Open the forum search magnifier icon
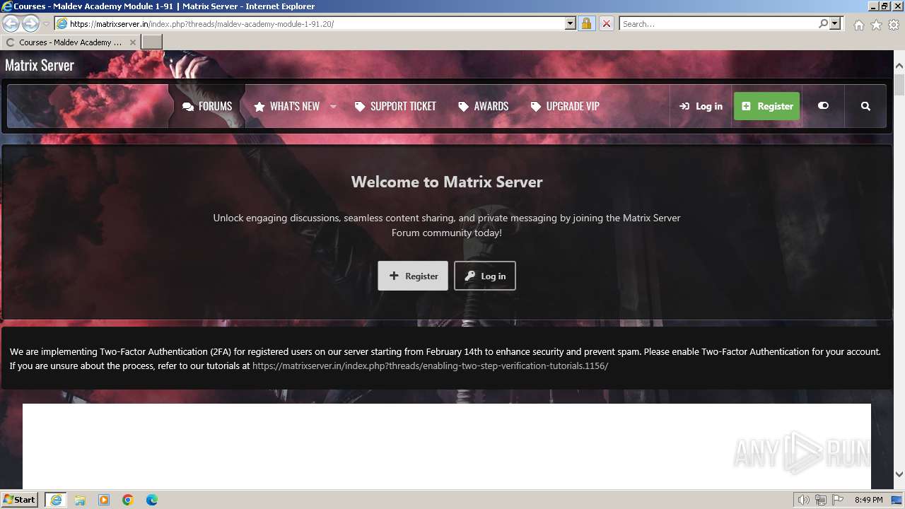The width and height of the screenshot is (905, 509). point(865,106)
